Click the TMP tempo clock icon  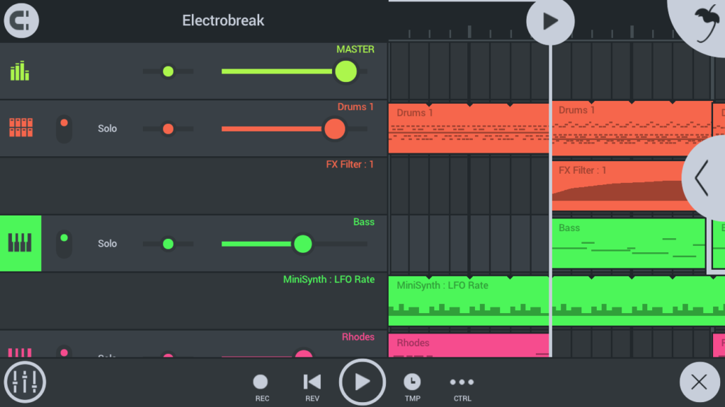(412, 387)
